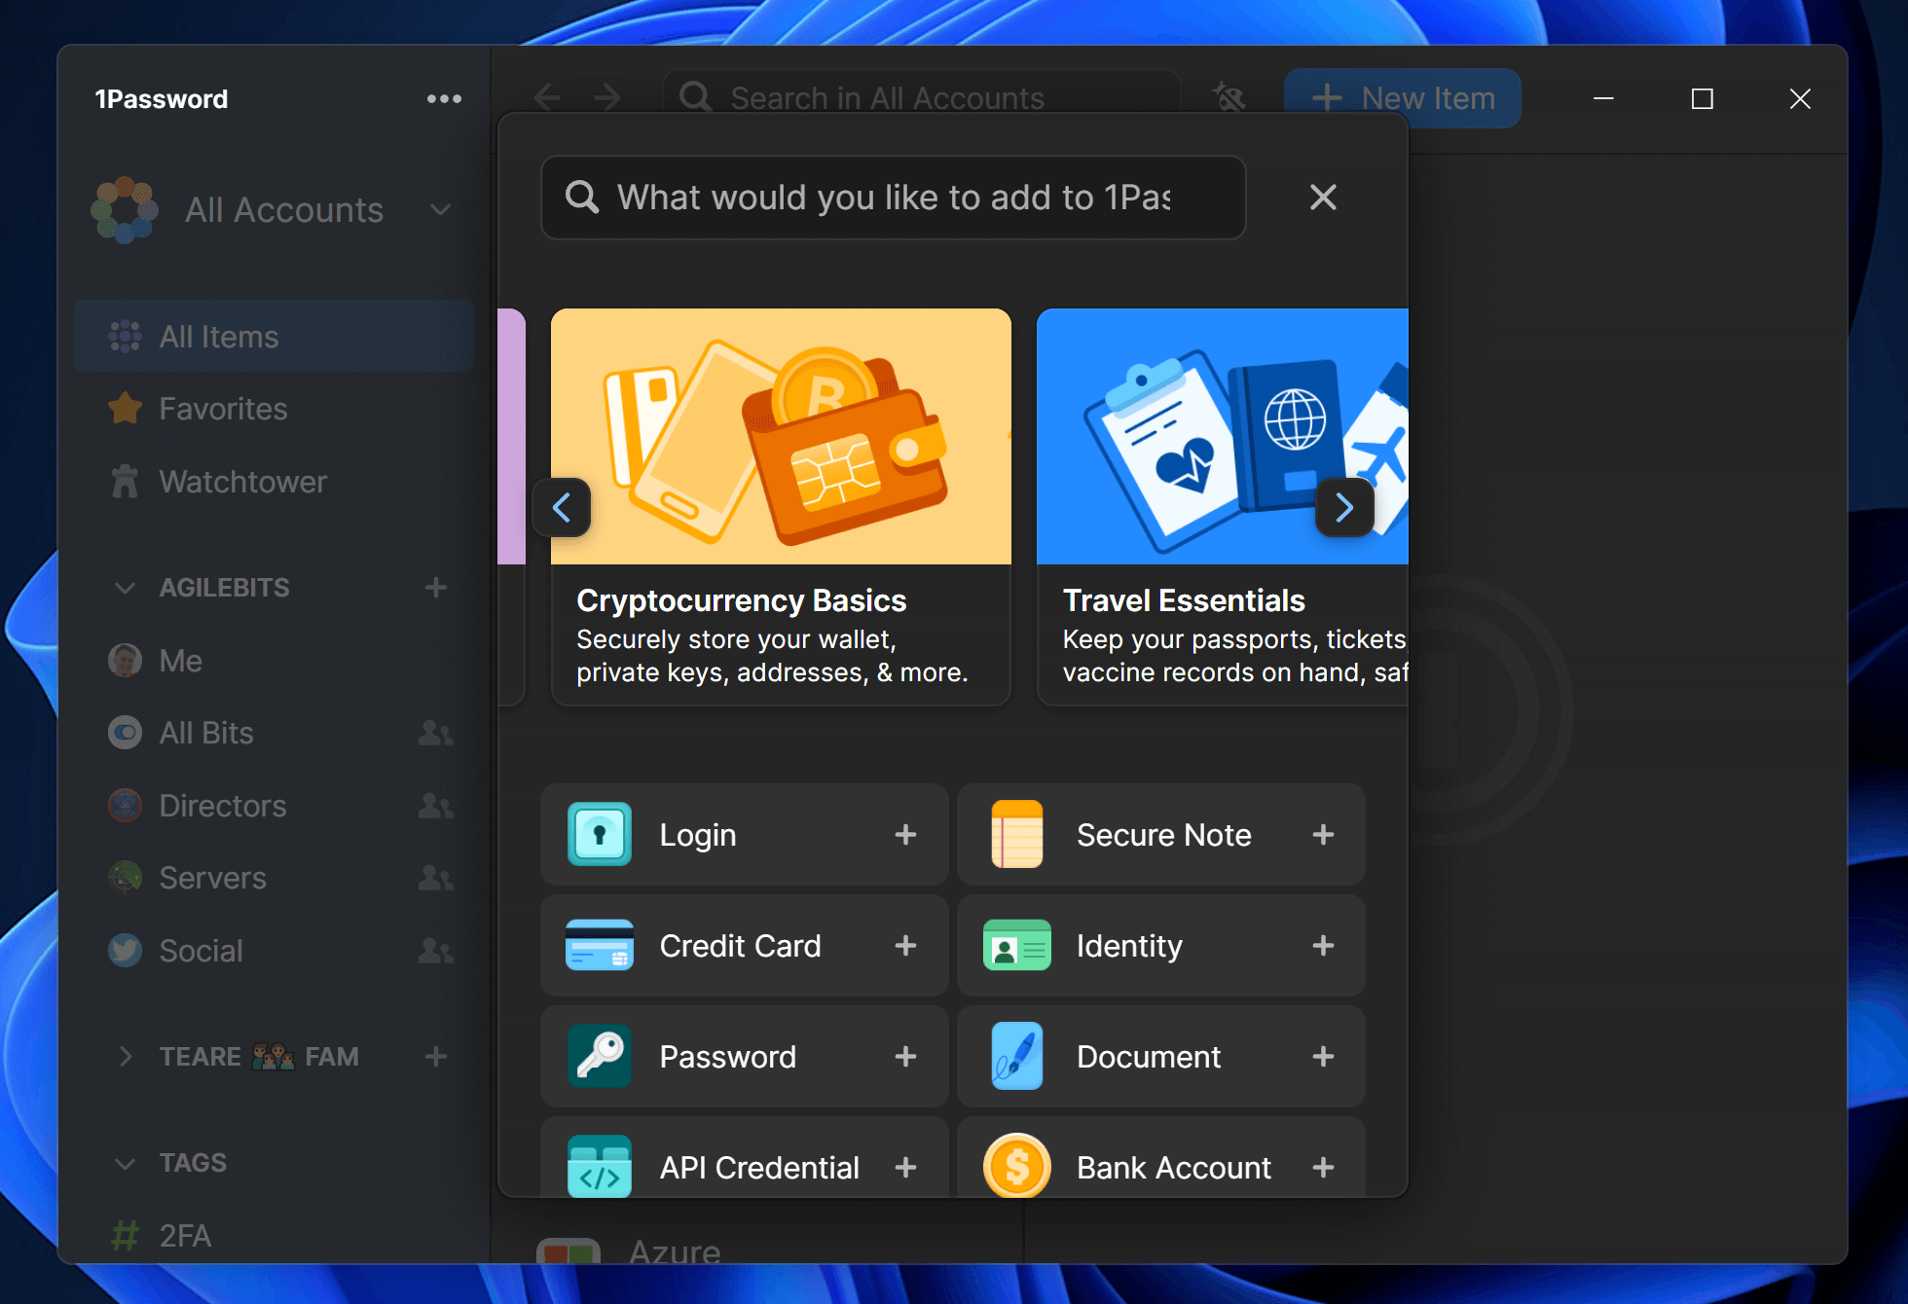Create a new Secure Note item
Screen dimensions: 1908x1304
pos(1161,835)
